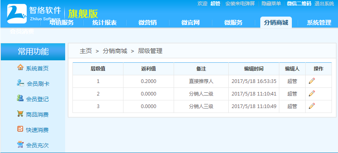Click the house icon beside 系统首页
The height and width of the screenshot is (153, 338).
(x=20, y=67)
